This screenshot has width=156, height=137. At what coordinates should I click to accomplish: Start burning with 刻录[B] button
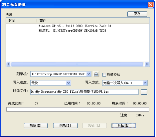point(65,125)
